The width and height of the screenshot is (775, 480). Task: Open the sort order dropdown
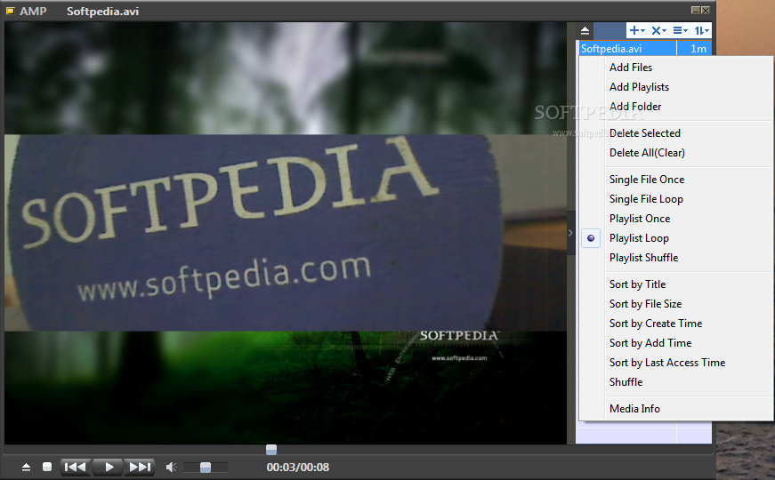(702, 30)
